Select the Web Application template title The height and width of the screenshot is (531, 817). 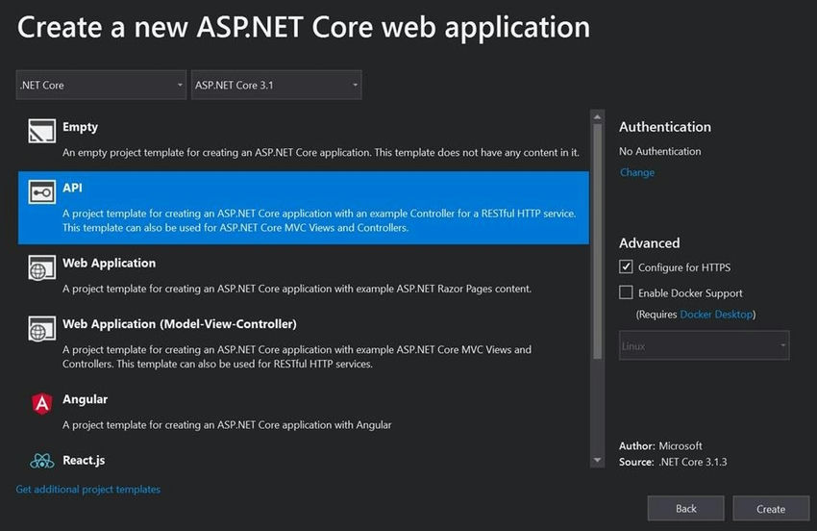(109, 263)
